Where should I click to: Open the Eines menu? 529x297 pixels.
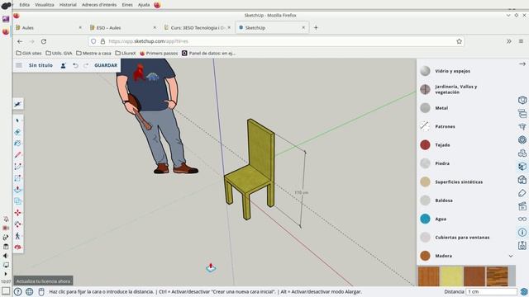(x=127, y=5)
